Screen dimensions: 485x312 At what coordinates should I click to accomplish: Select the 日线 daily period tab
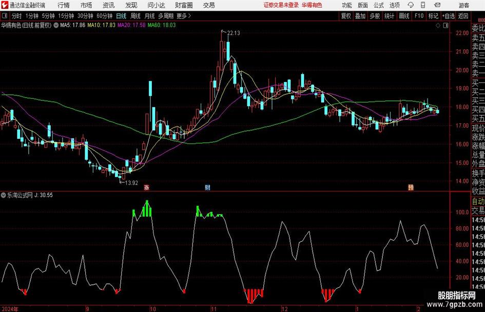[121, 16]
